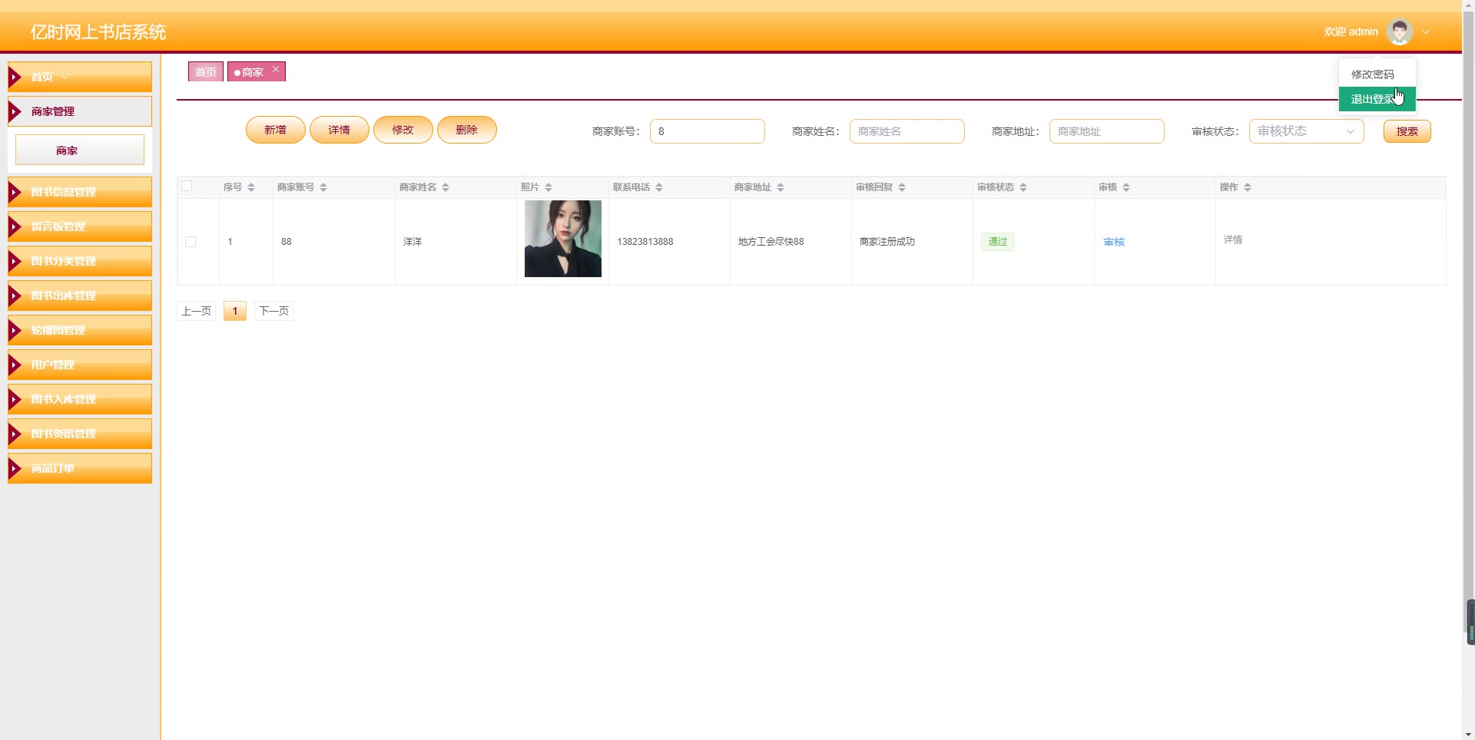Choose 修改密码 from the user menu

coord(1377,74)
